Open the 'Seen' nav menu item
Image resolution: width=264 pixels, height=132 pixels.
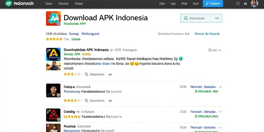click(x=49, y=4)
